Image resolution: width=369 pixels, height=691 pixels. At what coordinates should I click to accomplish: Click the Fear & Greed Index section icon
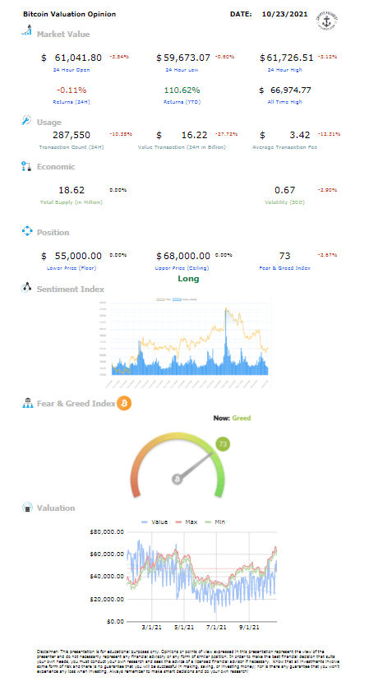28,403
